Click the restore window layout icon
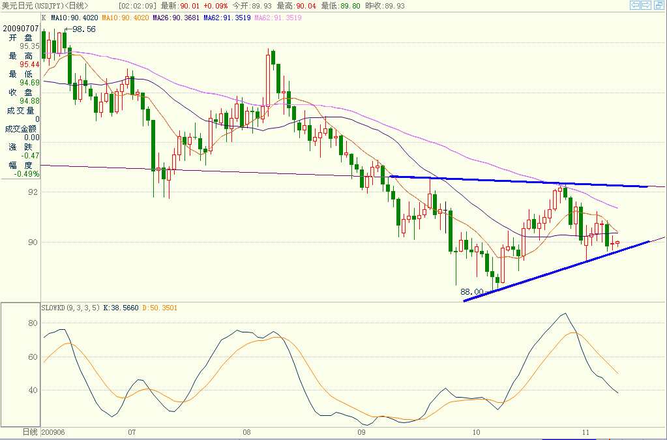The height and width of the screenshot is (440, 667). (658, 5)
